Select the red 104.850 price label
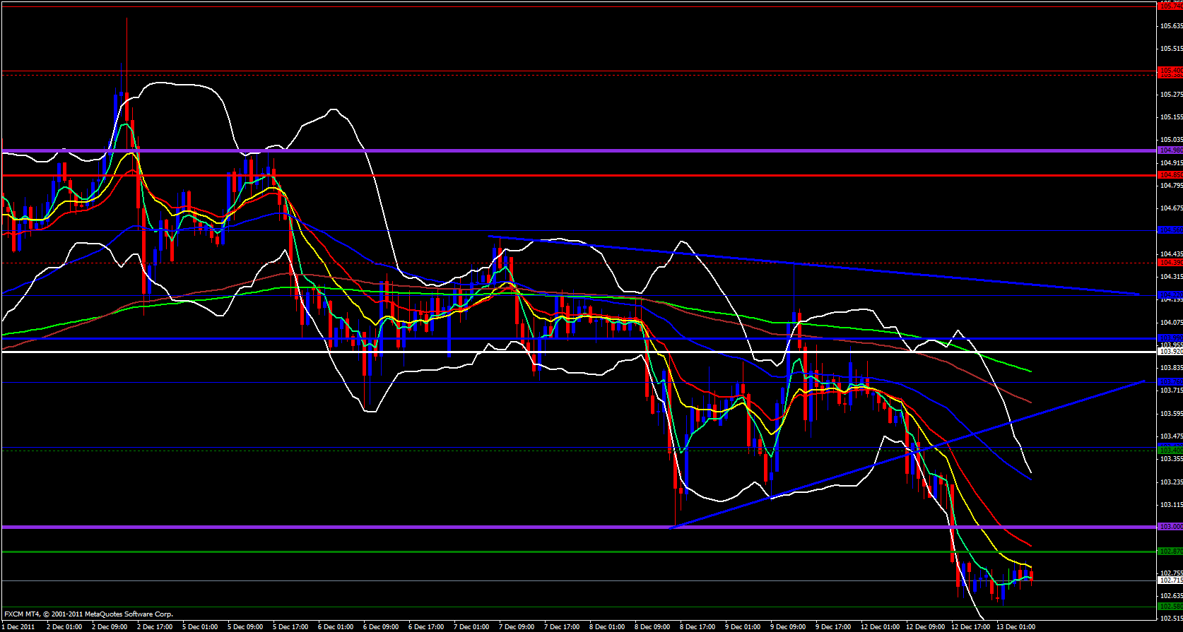The width and height of the screenshot is (1183, 632). [1170, 175]
